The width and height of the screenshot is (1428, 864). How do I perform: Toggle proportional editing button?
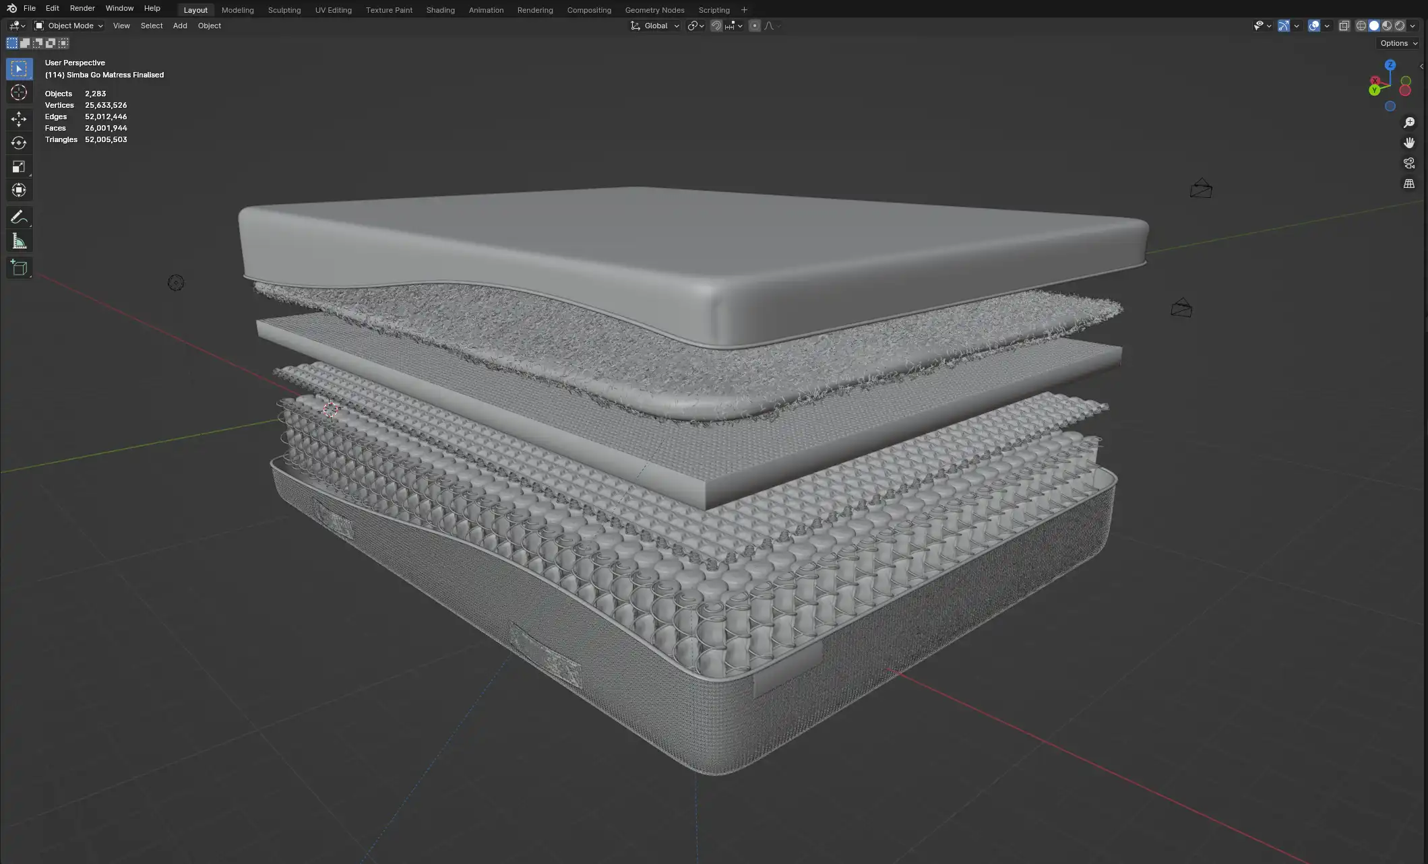(x=755, y=26)
